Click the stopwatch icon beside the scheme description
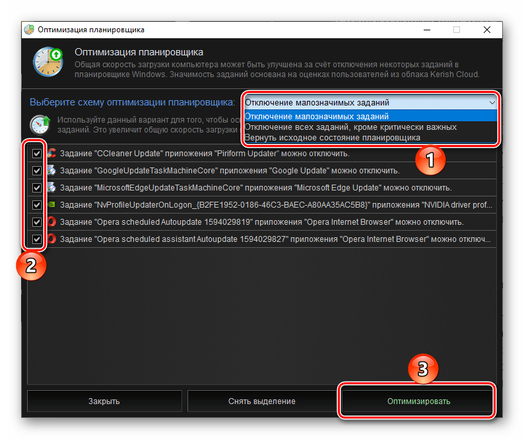 click(40, 125)
